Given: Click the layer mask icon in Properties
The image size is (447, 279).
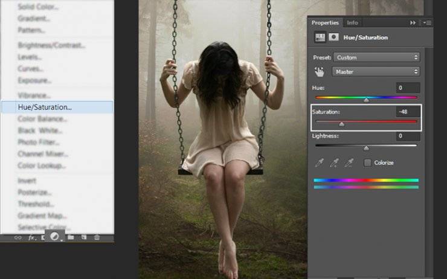Looking at the screenshot, I should [333, 37].
